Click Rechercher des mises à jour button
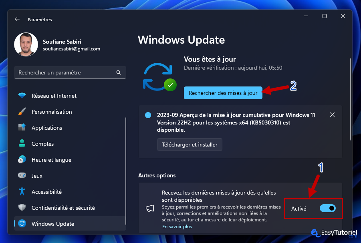Screen dimensions: 361x243 pyautogui.click(x=223, y=93)
